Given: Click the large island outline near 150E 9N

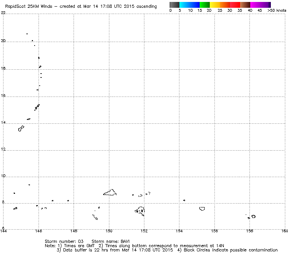Looking at the screenshot, I should (x=110, y=192).
